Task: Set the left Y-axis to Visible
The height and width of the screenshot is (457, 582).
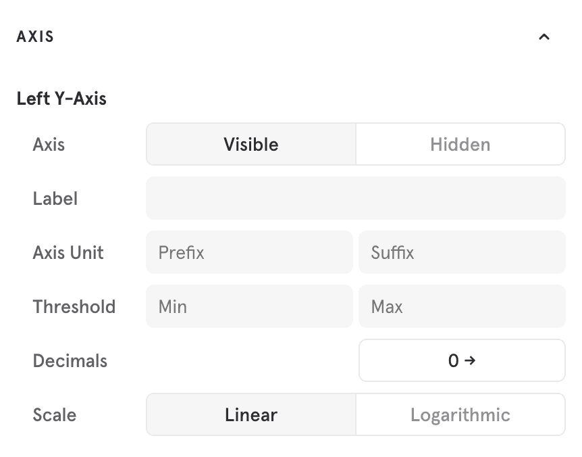Action: (x=250, y=144)
